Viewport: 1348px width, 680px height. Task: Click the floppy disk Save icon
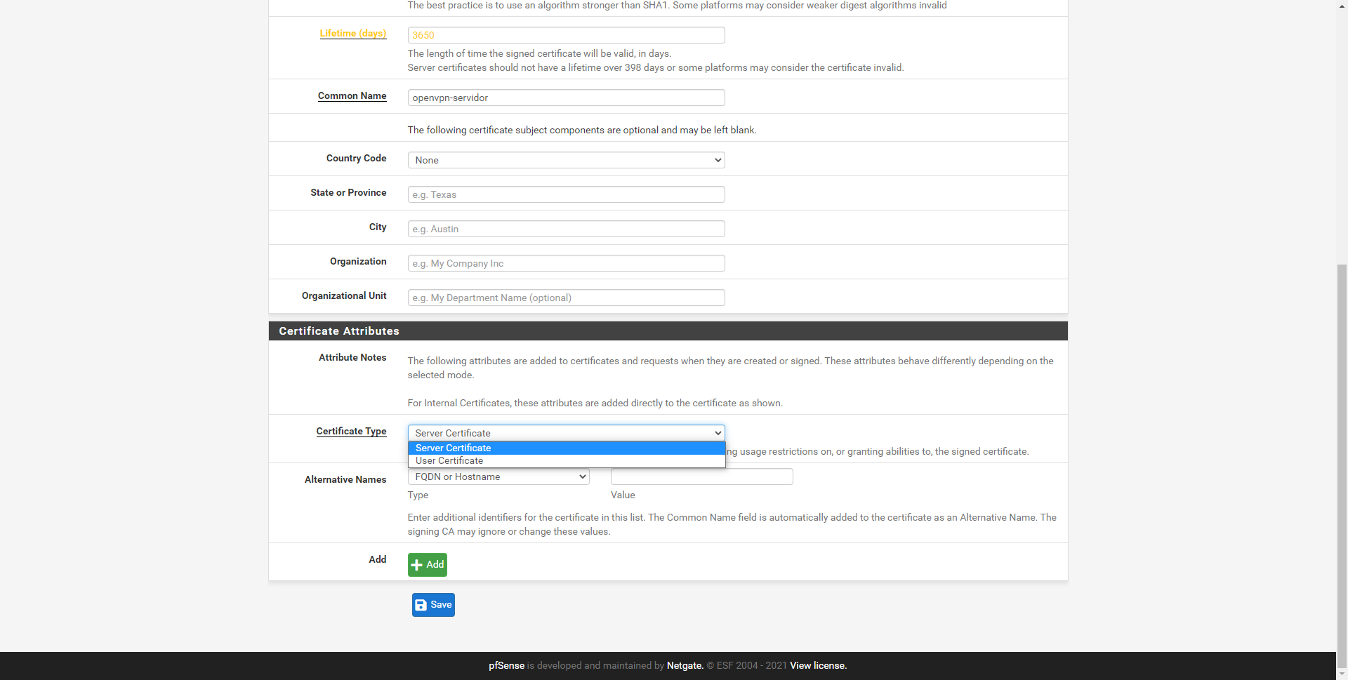[x=421, y=605]
